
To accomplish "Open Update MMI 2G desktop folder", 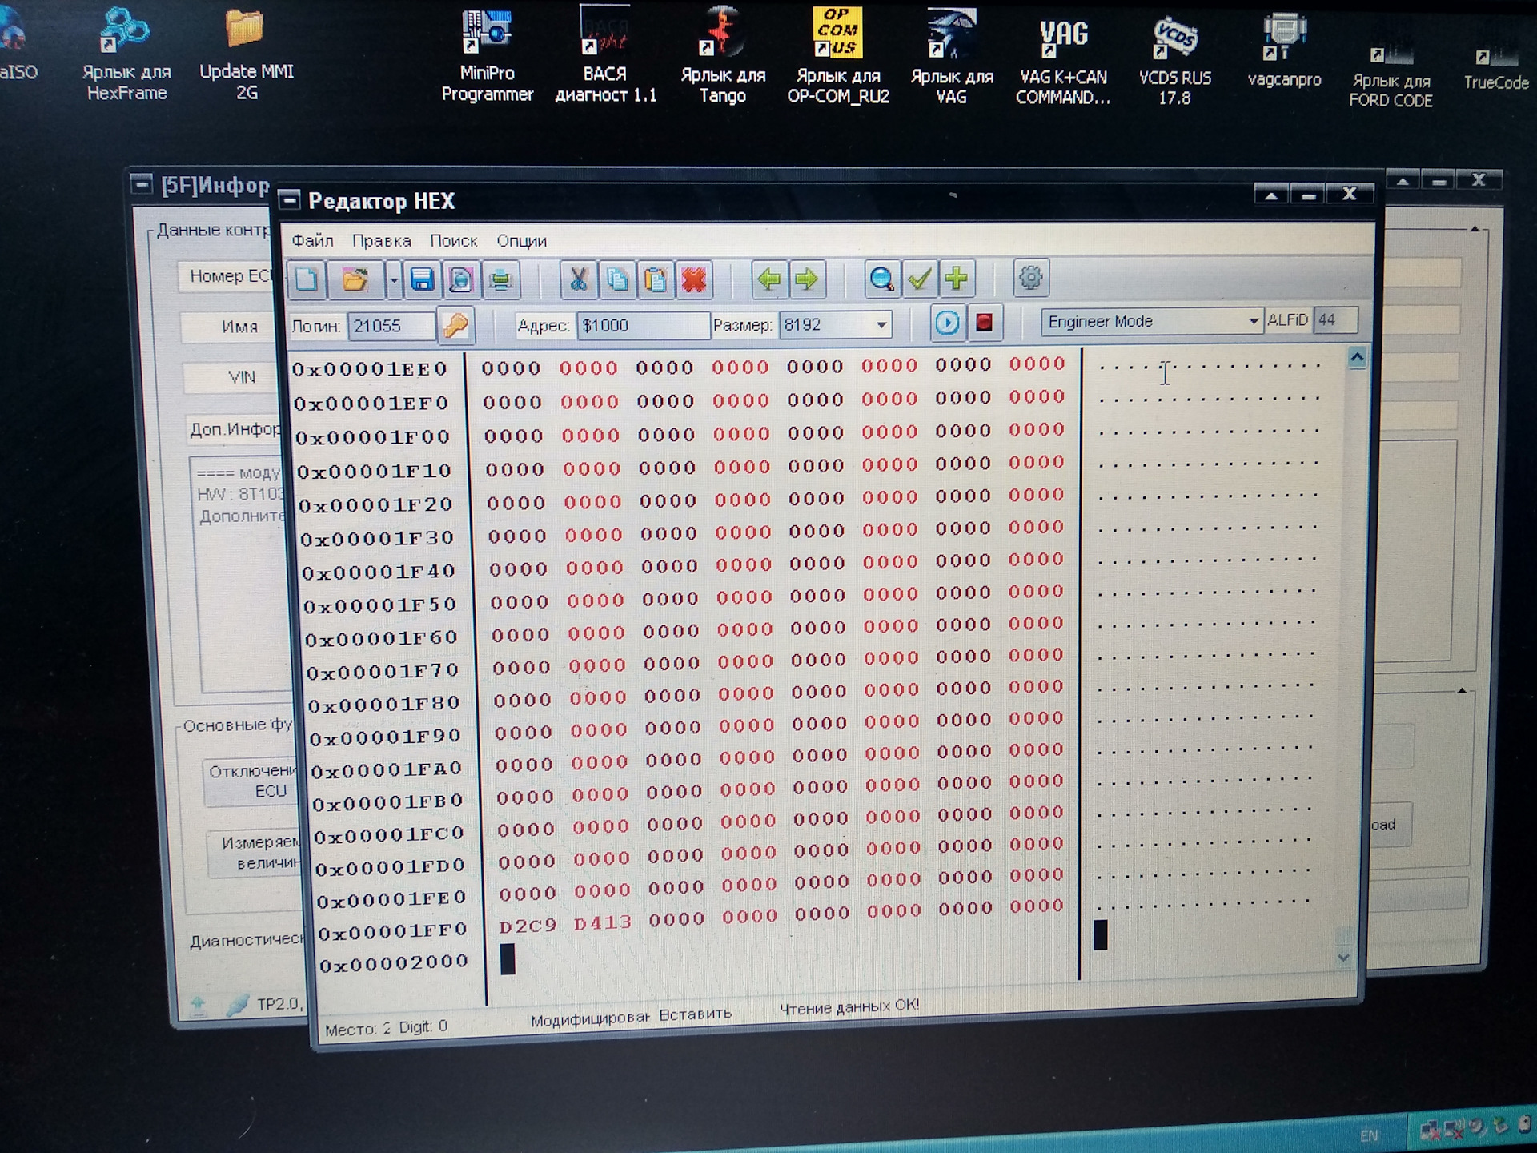I will click(x=246, y=54).
